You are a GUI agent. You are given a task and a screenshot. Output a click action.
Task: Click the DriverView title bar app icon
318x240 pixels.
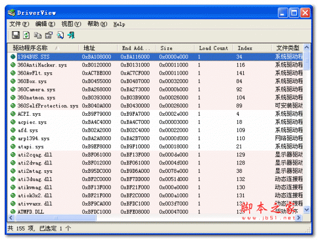(12, 13)
